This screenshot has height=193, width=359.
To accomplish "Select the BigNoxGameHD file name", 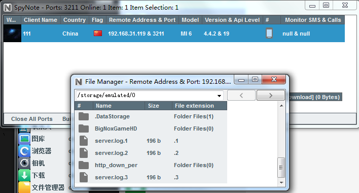I will click(x=116, y=128).
